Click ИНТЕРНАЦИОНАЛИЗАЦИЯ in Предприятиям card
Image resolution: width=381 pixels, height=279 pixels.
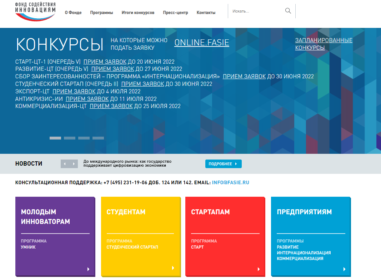click(x=304, y=253)
